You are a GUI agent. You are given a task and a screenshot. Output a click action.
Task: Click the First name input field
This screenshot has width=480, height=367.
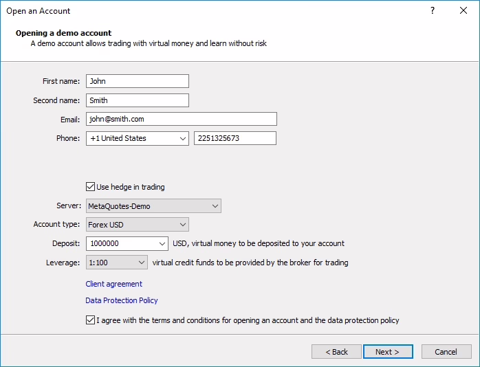click(x=137, y=81)
